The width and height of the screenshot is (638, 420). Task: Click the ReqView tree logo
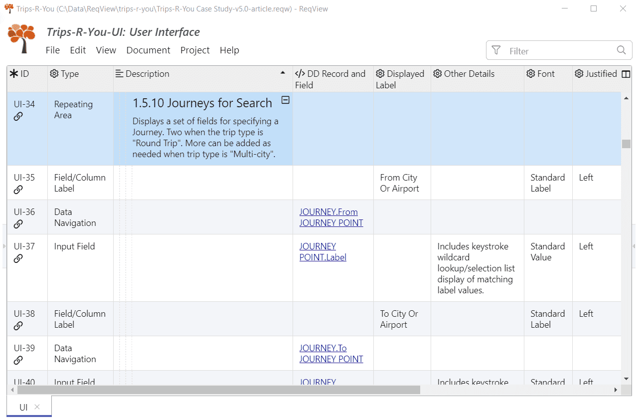[x=21, y=39]
